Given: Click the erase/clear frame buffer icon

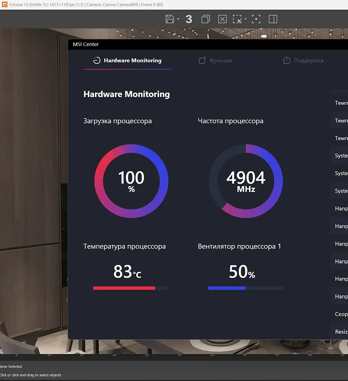Looking at the screenshot, I should 222,19.
